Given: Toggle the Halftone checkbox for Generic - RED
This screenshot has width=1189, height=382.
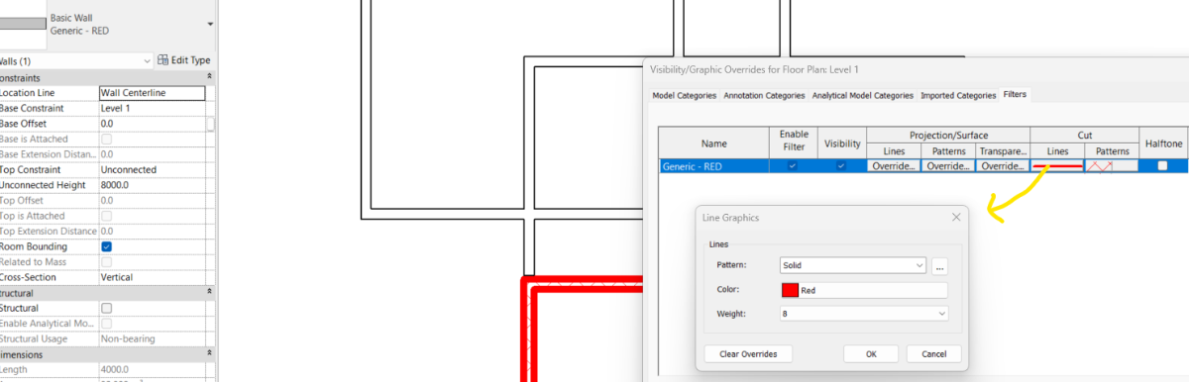Looking at the screenshot, I should pyautogui.click(x=1162, y=166).
